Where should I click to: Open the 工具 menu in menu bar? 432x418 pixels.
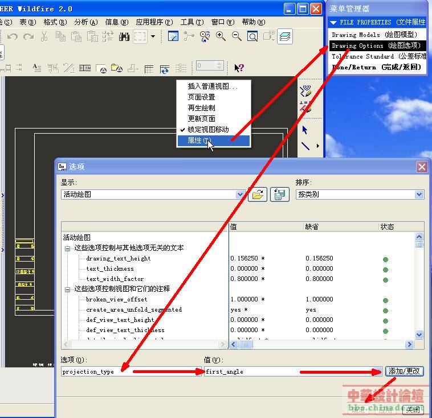191,22
